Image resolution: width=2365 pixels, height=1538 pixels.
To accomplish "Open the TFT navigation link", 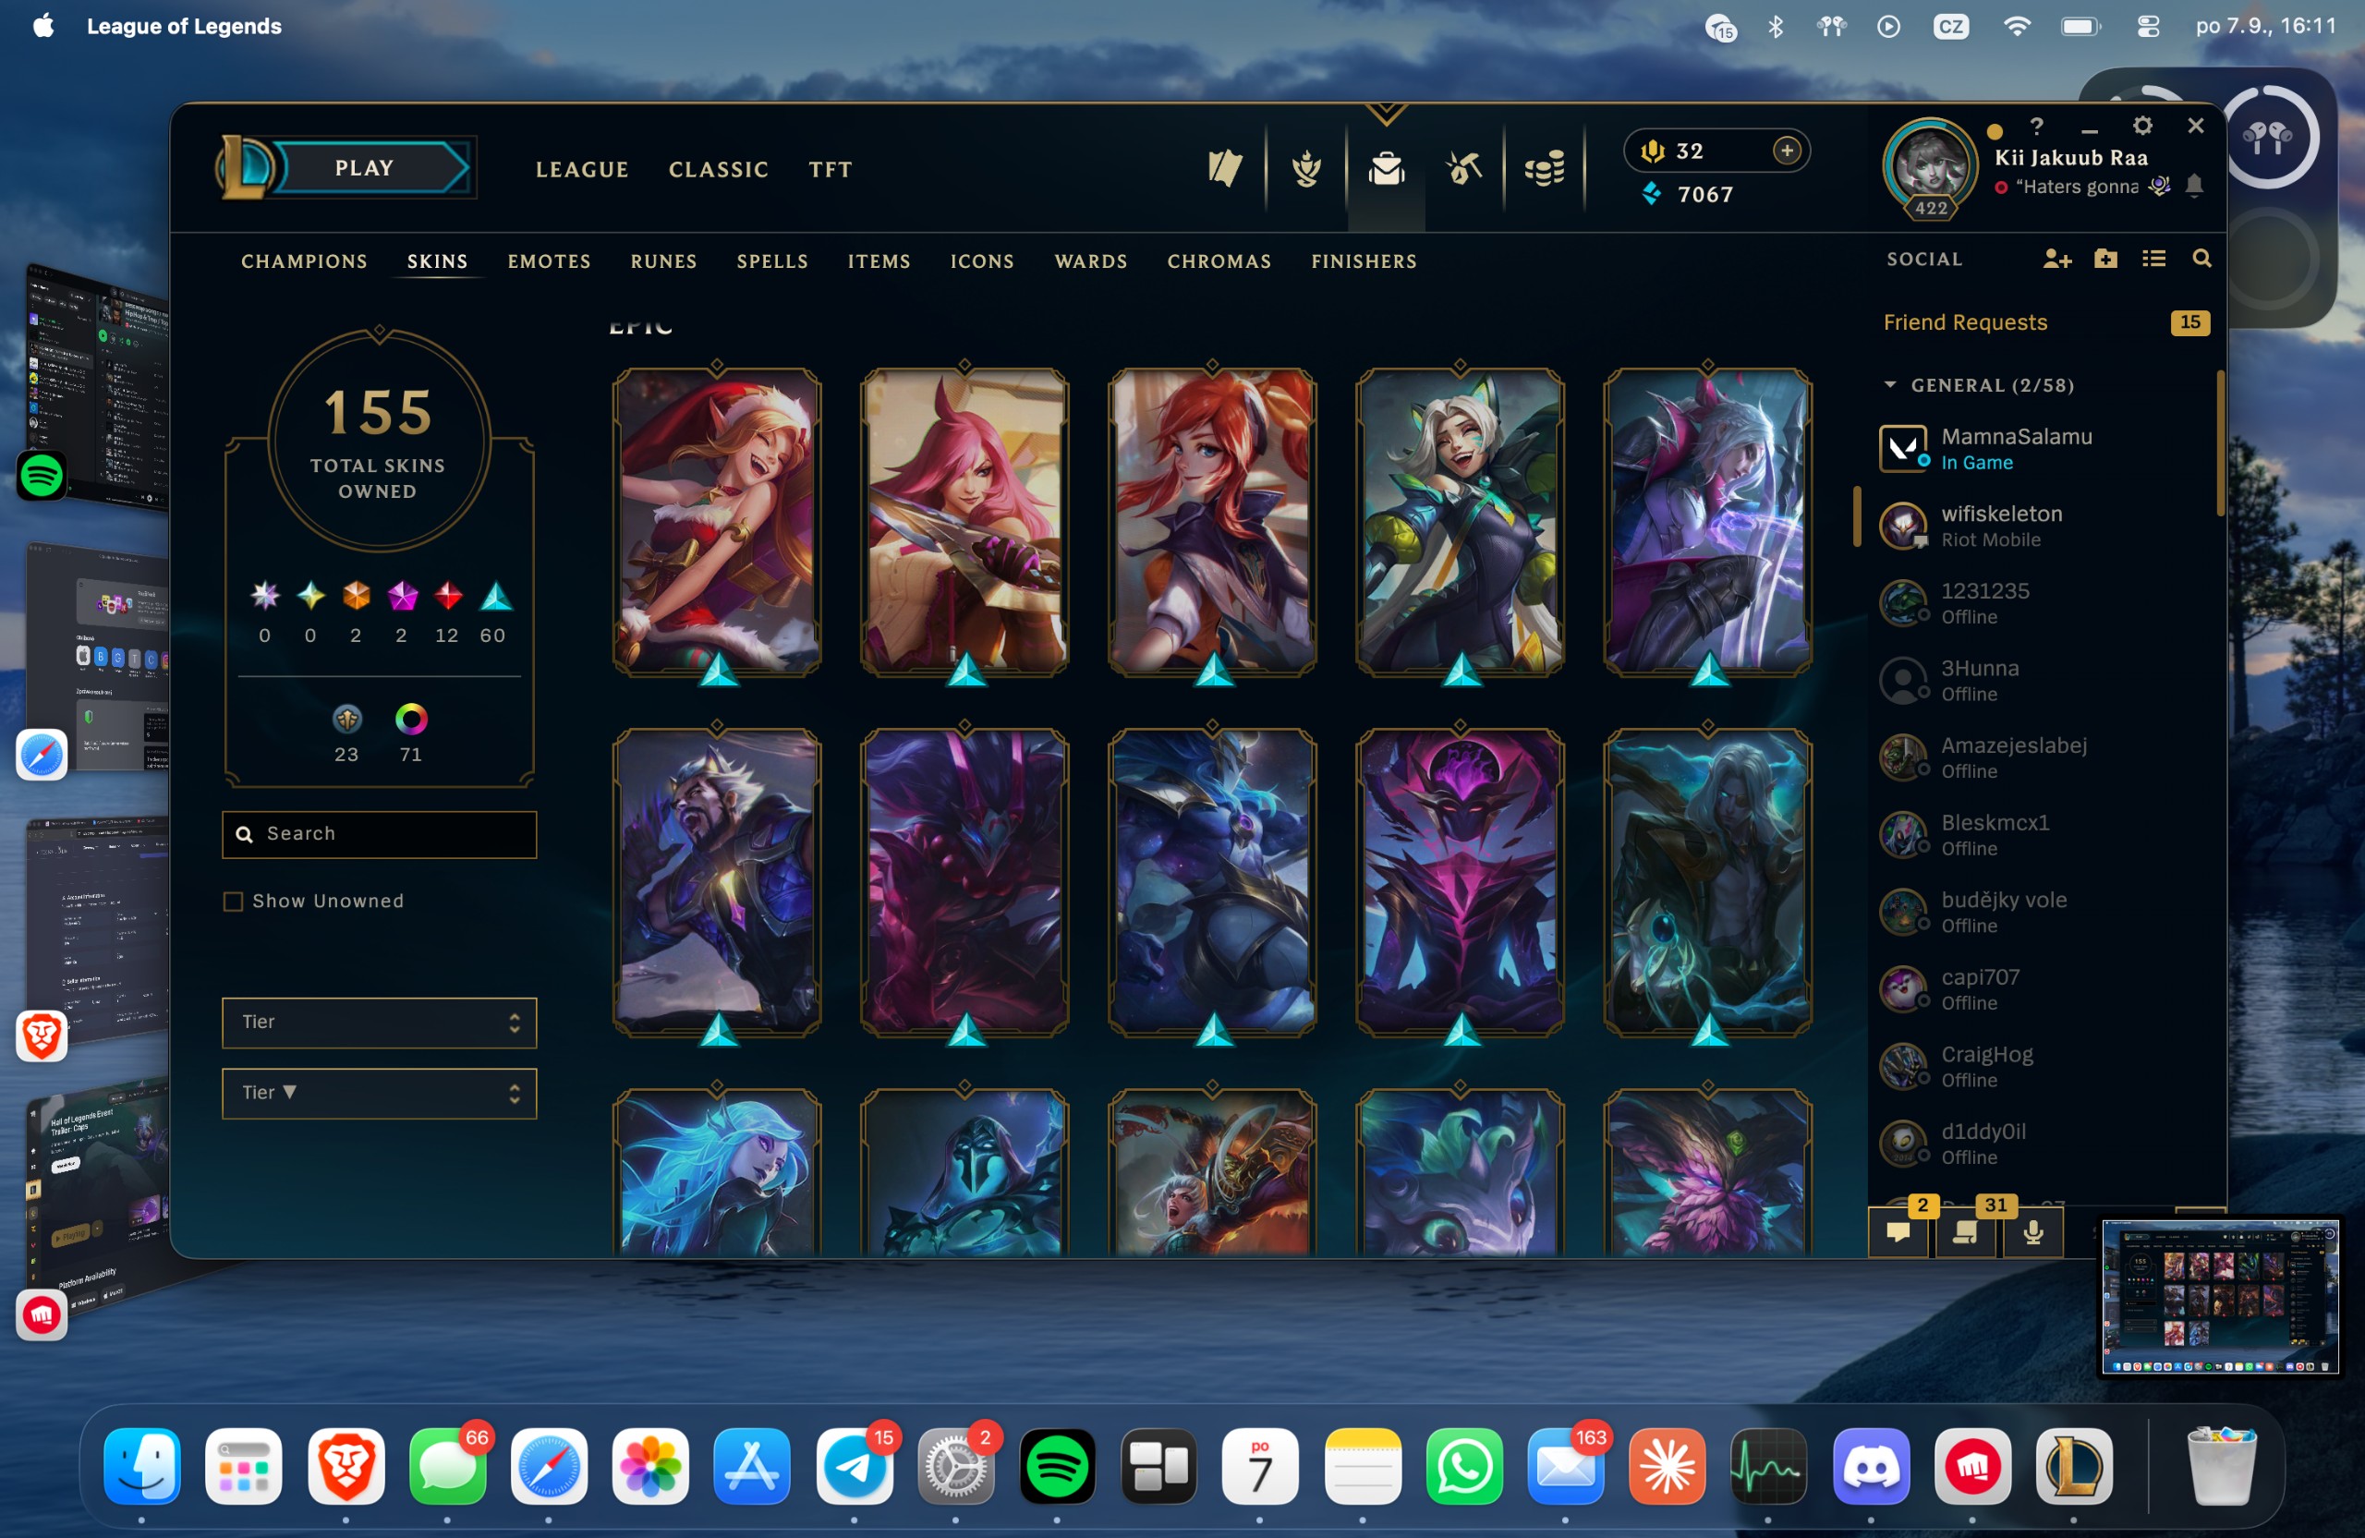I will tap(830, 170).
